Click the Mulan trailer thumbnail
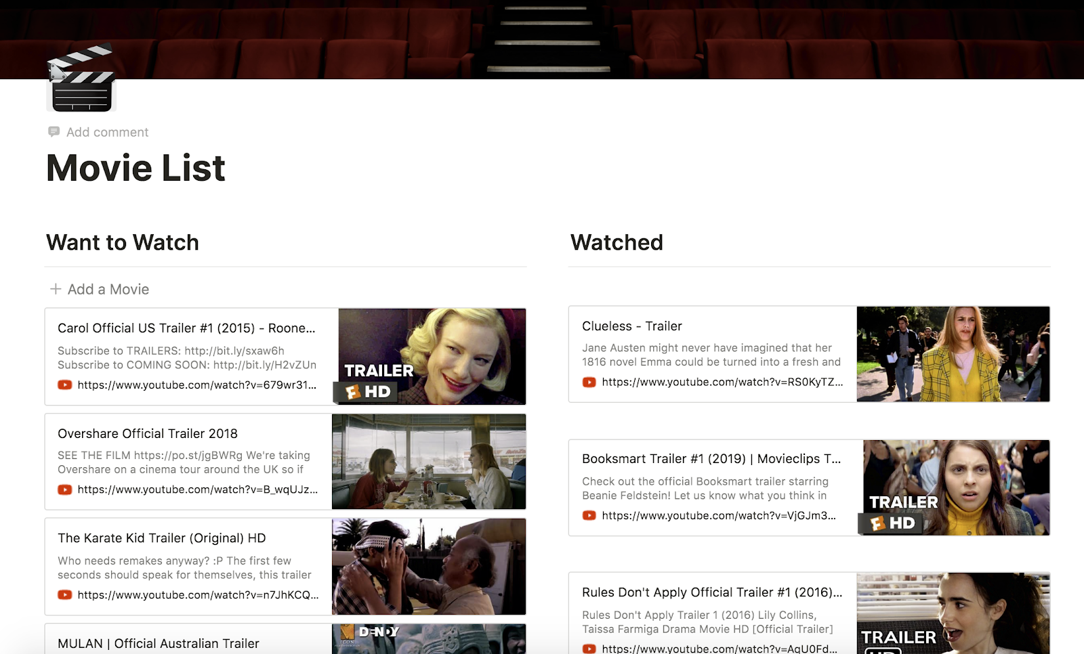1084x654 pixels. click(429, 638)
